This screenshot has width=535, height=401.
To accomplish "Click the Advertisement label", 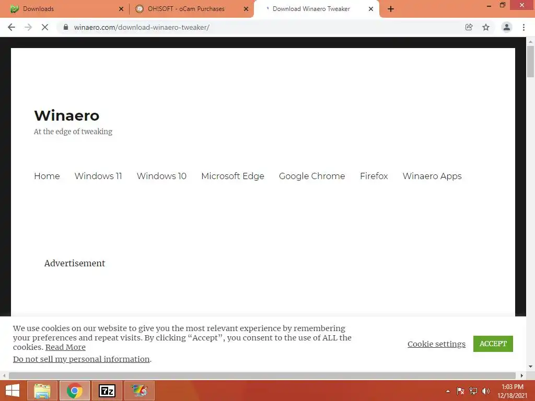I will tap(75, 263).
